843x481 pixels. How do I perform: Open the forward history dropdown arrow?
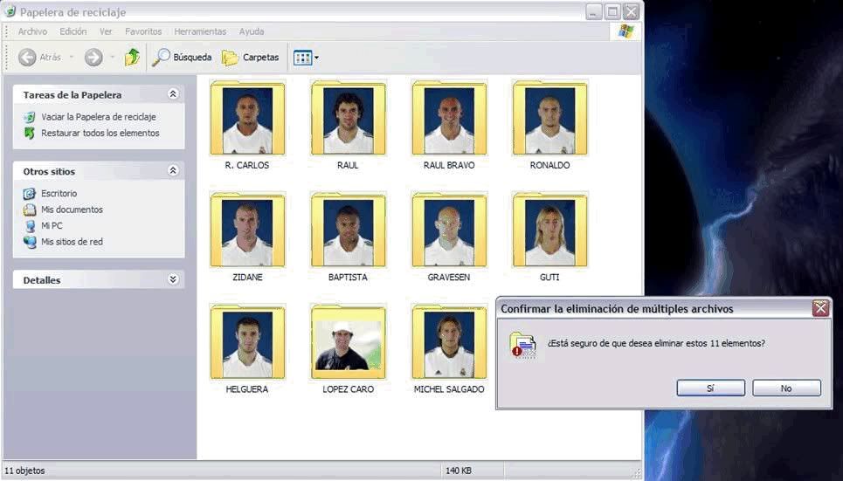point(113,57)
